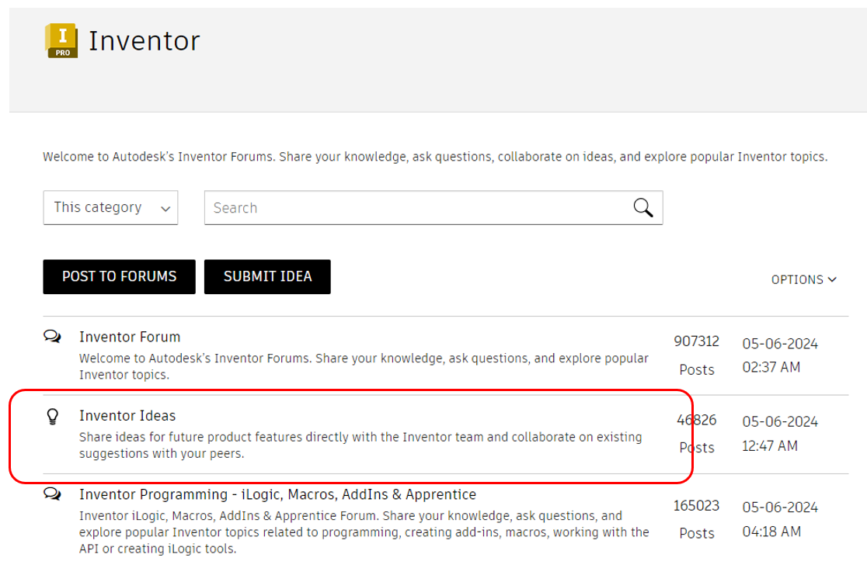The image size is (867, 582).
Task: Click the 02:37 AM latest post date
Action: pos(771,367)
